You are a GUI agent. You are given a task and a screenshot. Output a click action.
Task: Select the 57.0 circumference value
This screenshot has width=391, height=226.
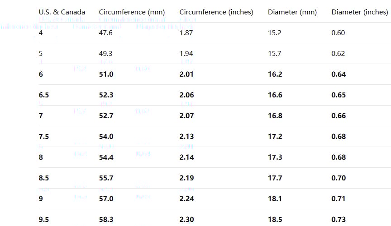(x=106, y=199)
